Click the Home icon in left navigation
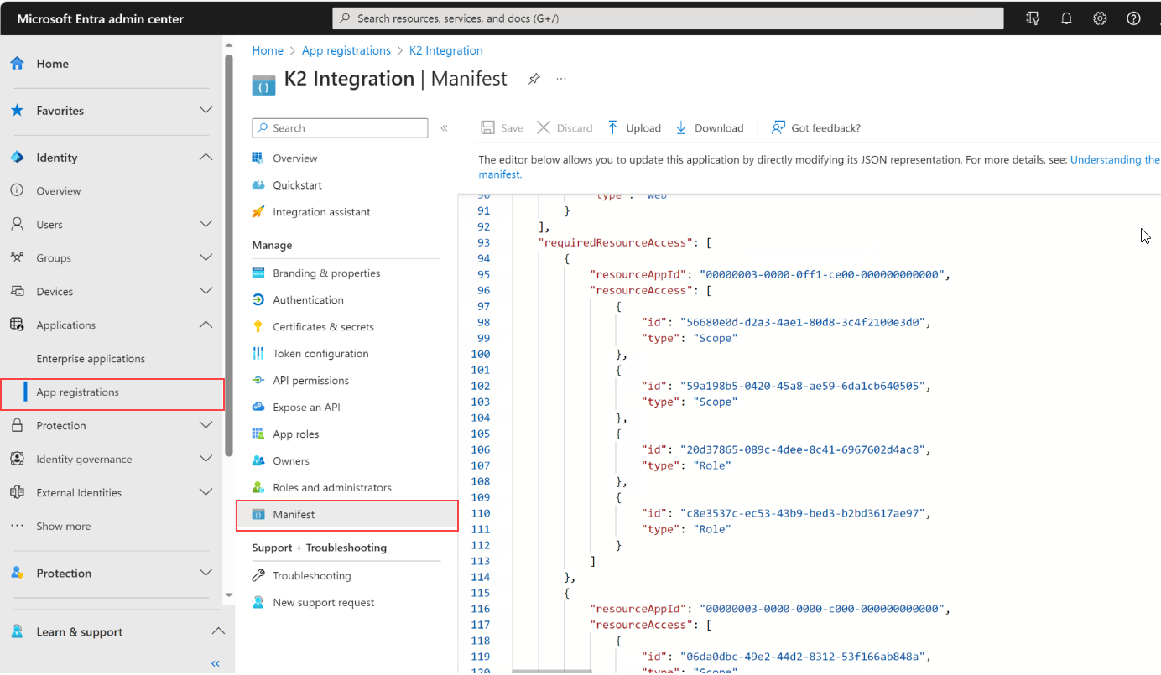 17,64
